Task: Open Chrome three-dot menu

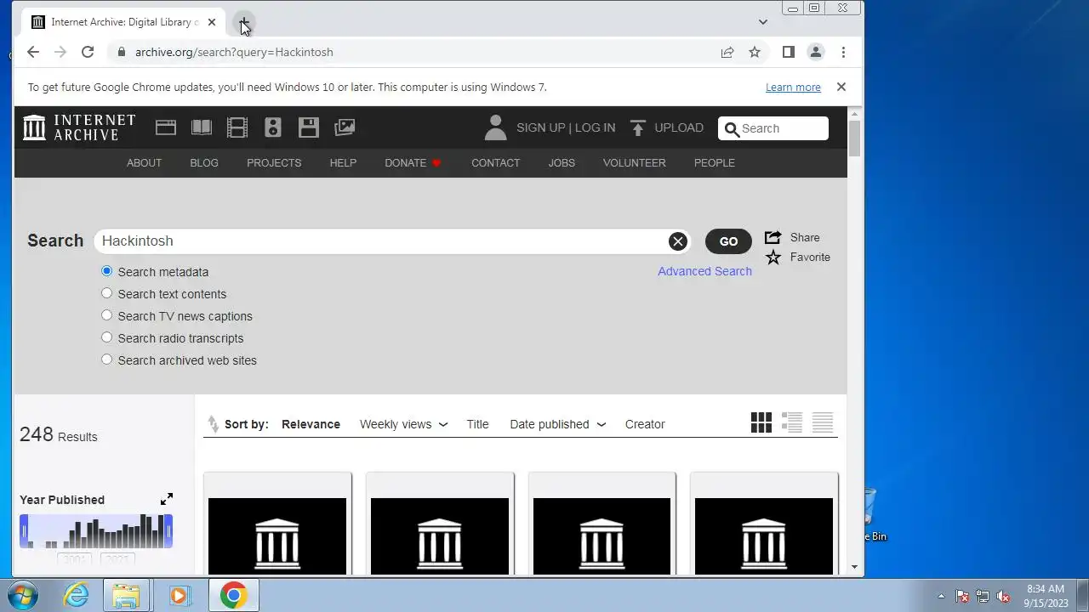Action: pyautogui.click(x=843, y=52)
